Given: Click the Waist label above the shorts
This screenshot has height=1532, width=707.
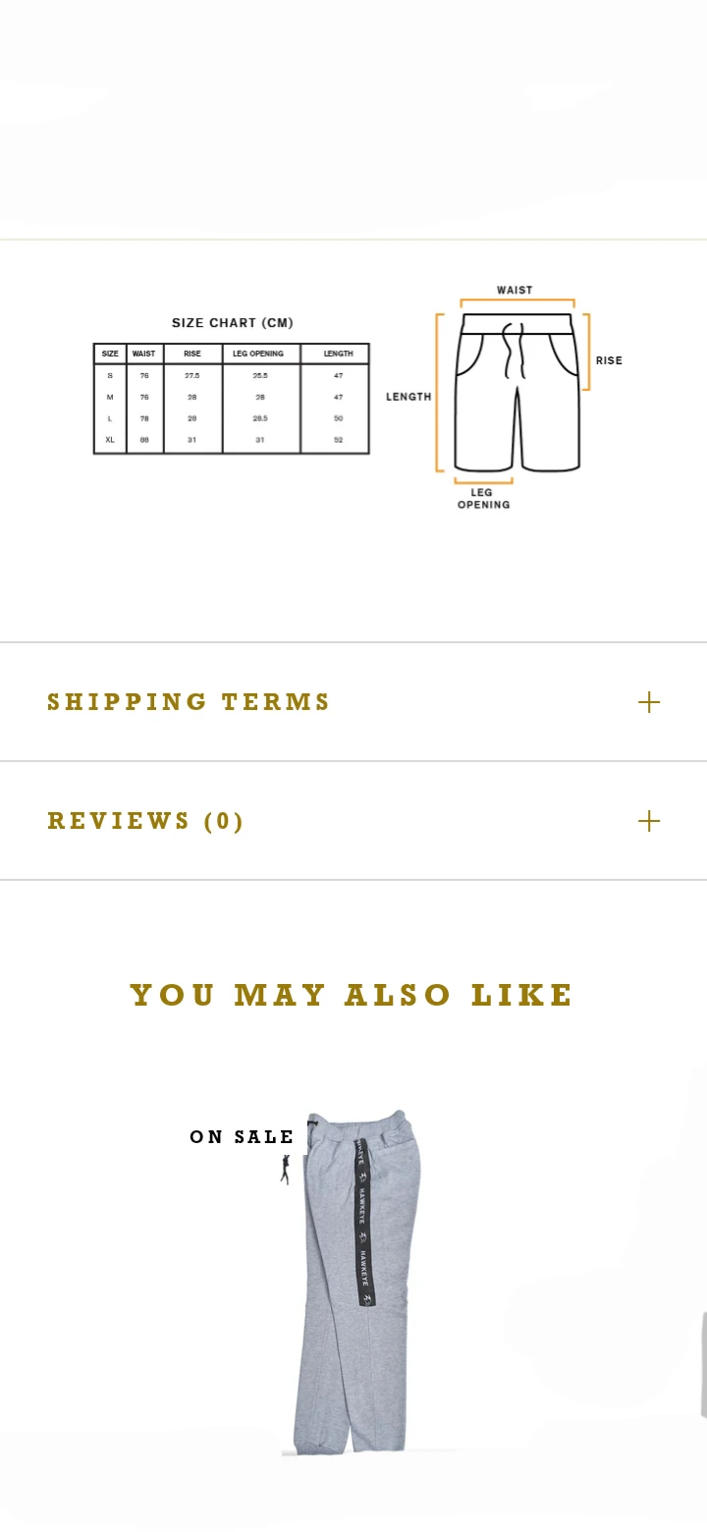Looking at the screenshot, I should click(x=515, y=291).
